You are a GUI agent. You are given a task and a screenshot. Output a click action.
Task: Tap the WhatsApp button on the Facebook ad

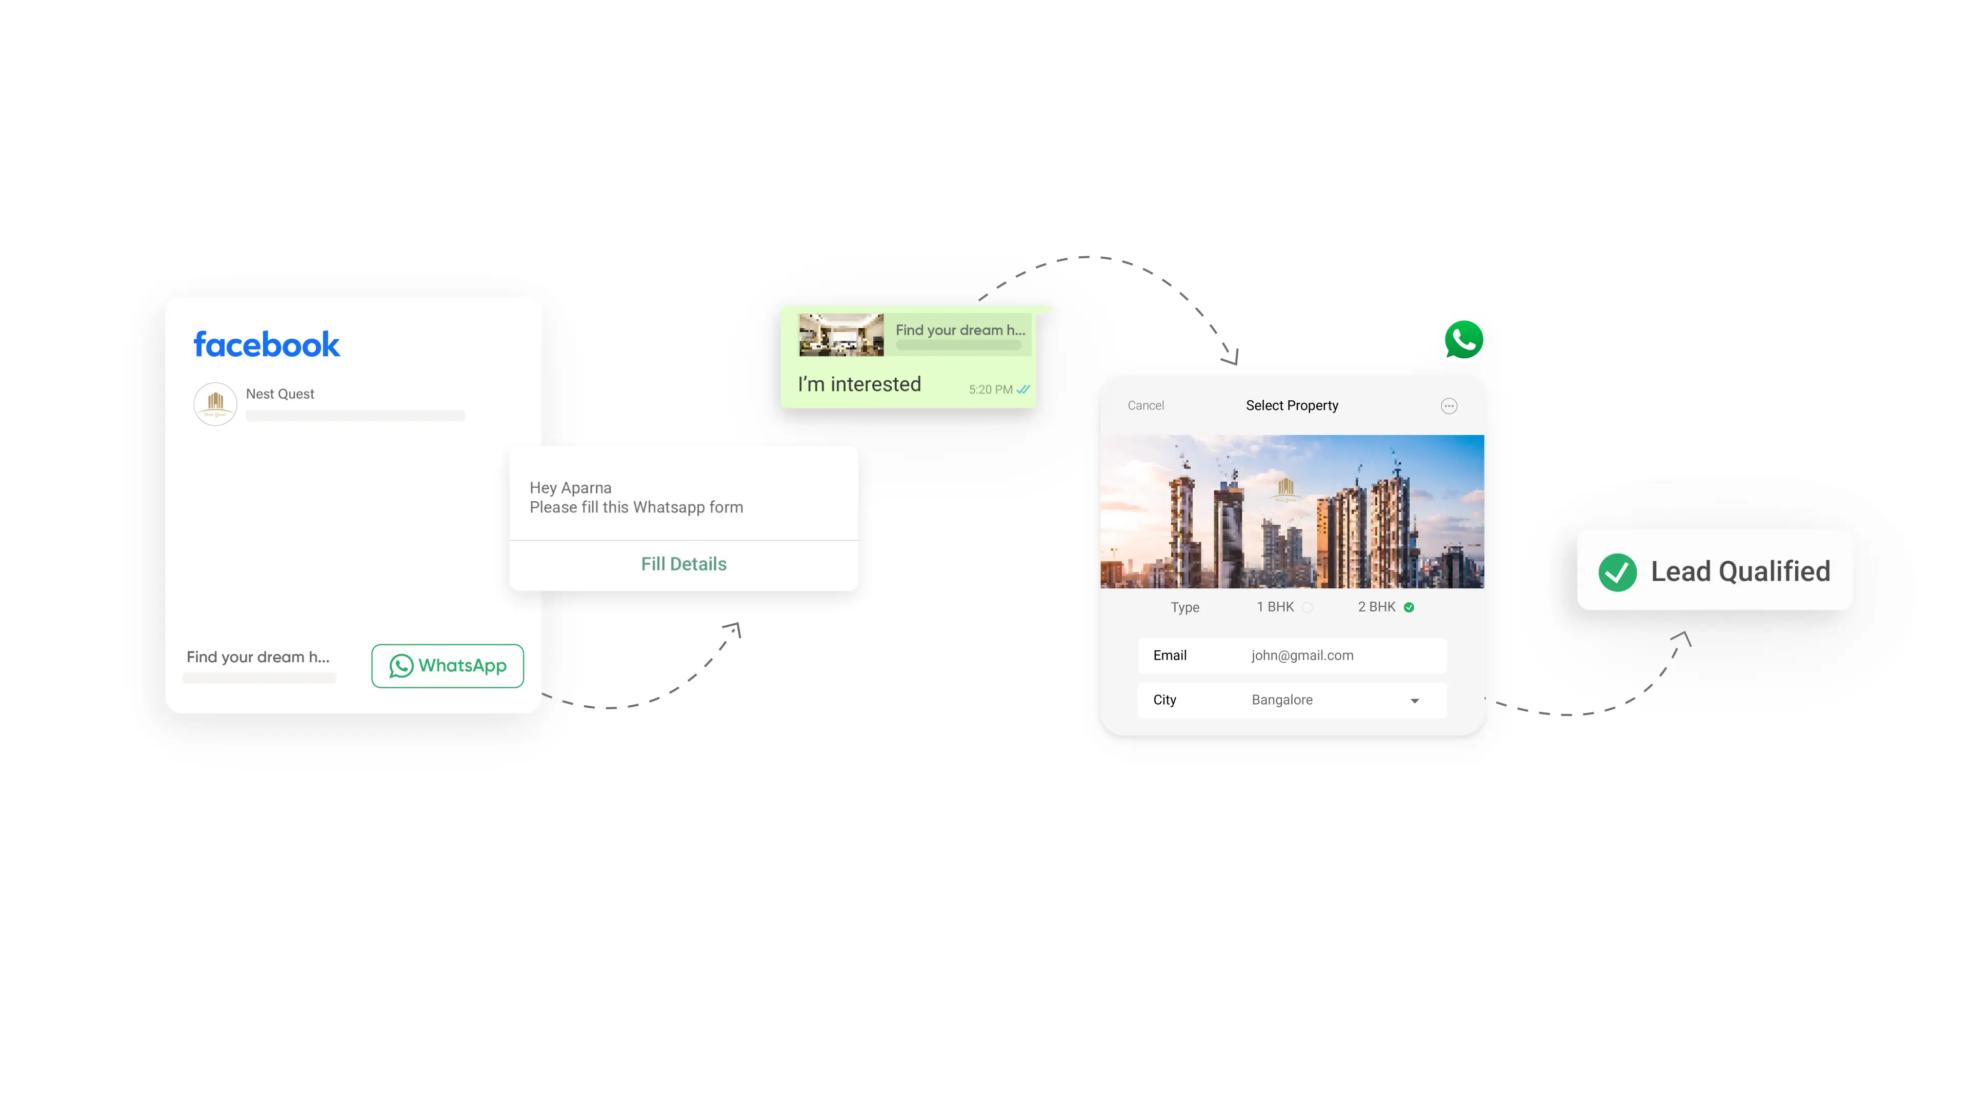point(447,665)
